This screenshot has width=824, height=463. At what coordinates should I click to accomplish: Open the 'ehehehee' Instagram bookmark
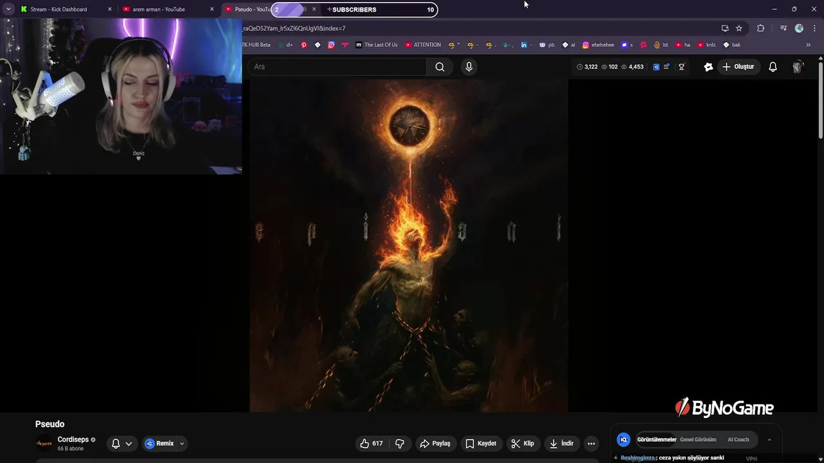598,45
